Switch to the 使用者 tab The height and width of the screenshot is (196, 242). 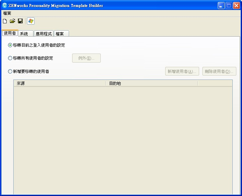pos(10,33)
